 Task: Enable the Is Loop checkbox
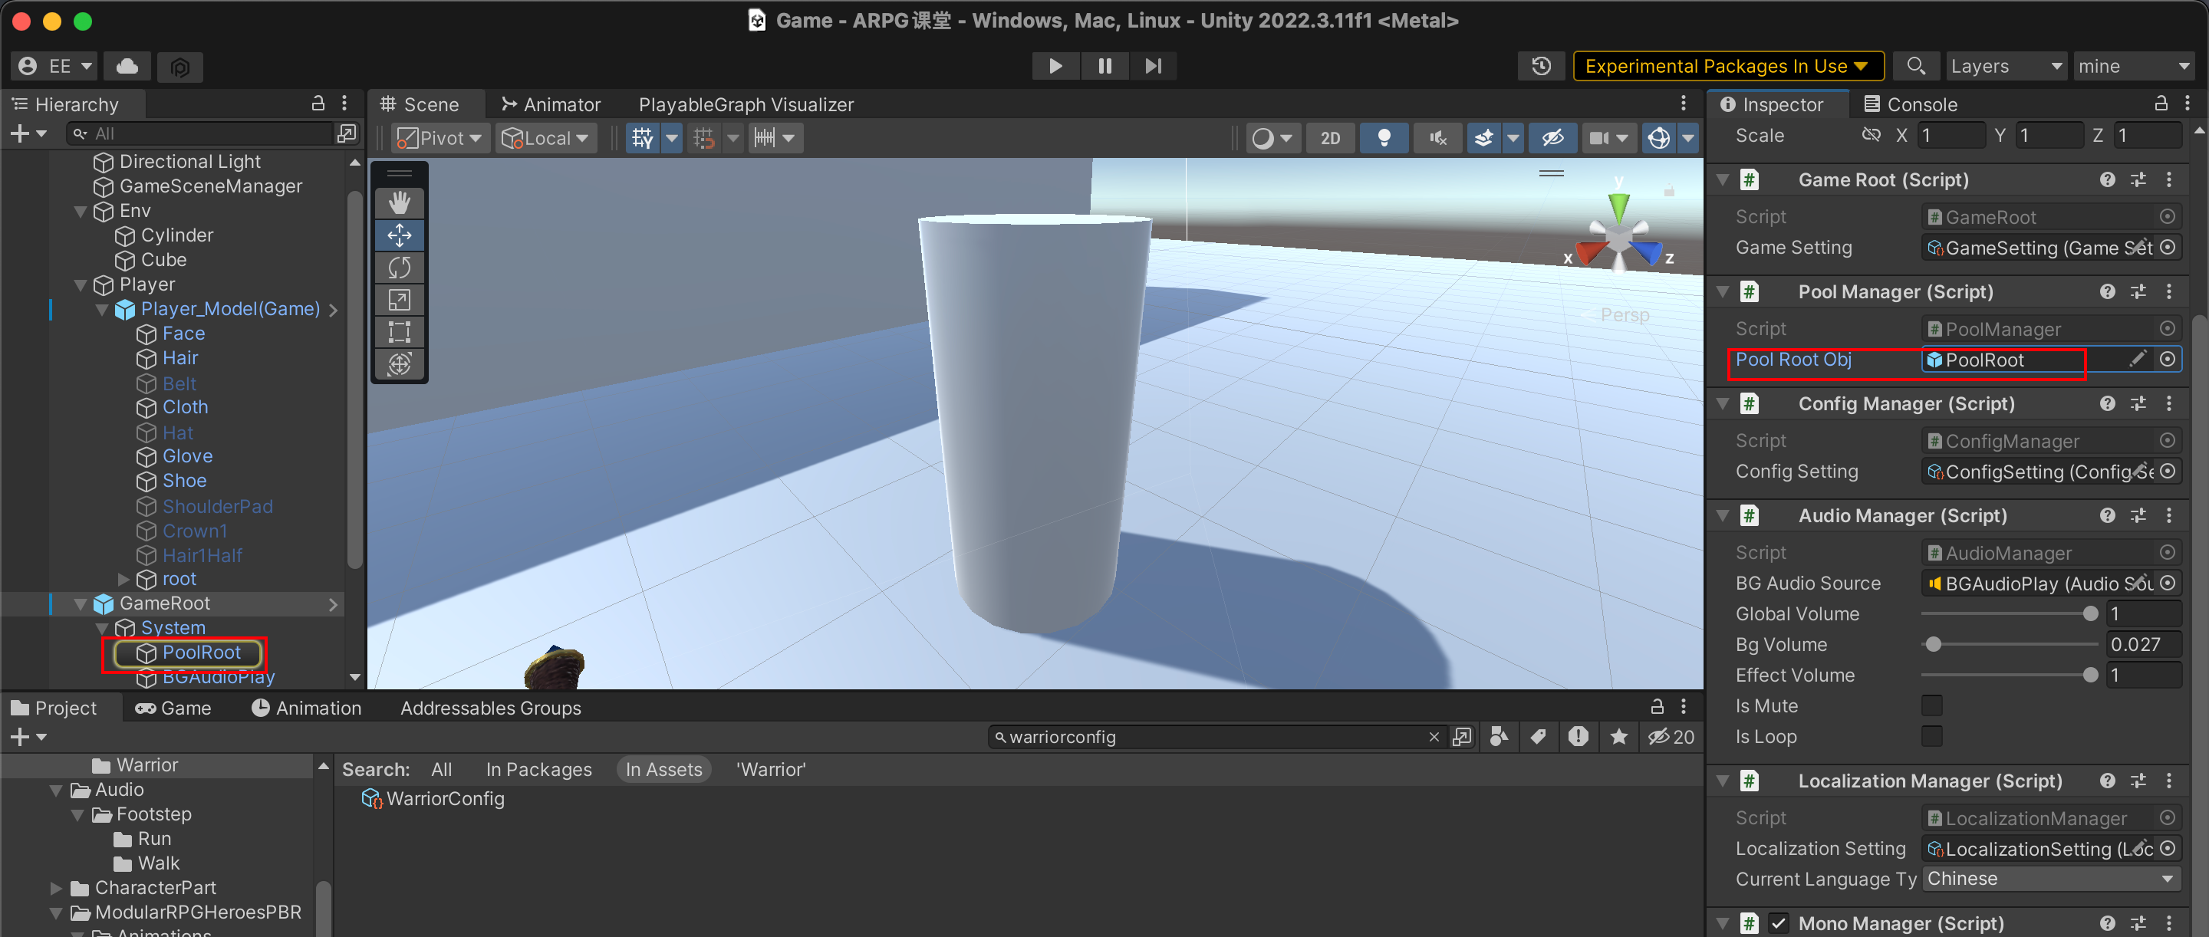[x=1931, y=736]
